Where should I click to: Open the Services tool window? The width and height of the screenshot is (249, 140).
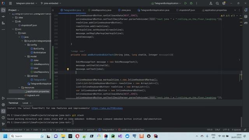pos(3,105)
